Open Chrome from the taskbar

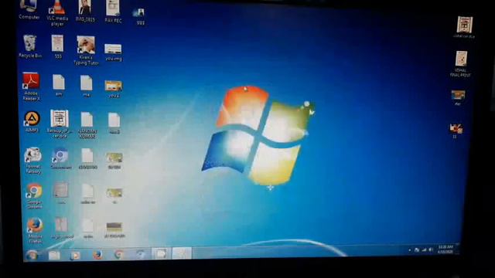point(118,254)
